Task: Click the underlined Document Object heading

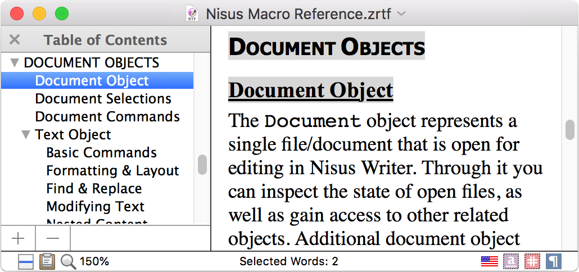Action: tap(310, 90)
